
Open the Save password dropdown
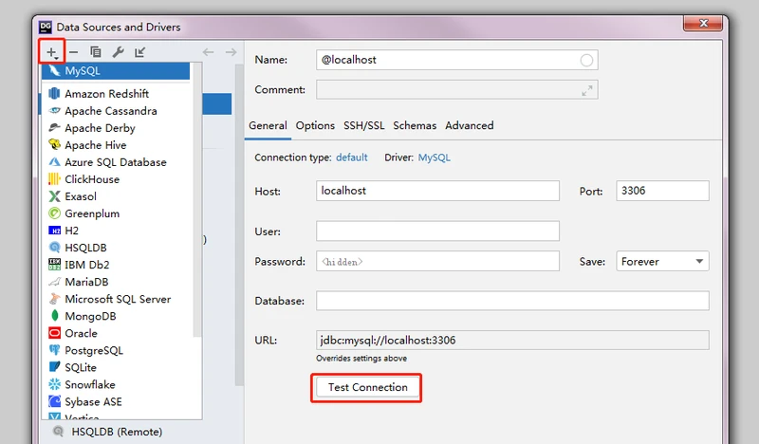click(662, 261)
